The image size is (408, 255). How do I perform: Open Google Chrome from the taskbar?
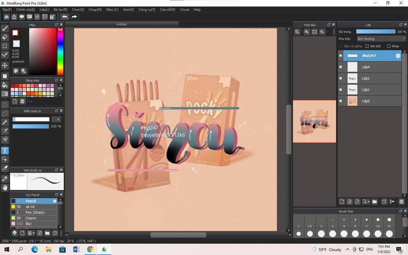tap(90, 249)
